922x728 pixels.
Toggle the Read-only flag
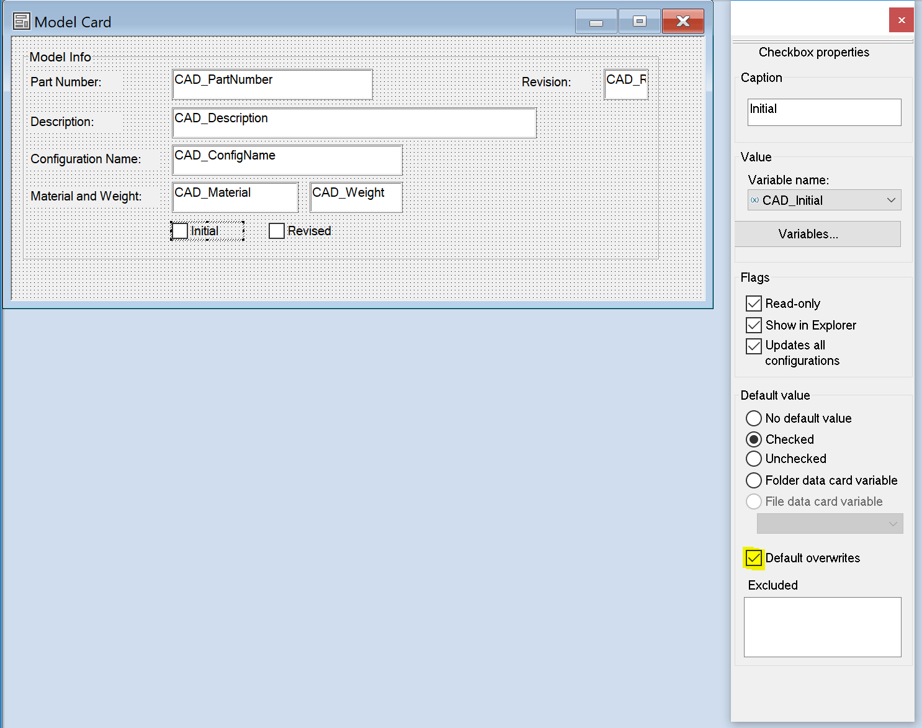pyautogui.click(x=754, y=303)
